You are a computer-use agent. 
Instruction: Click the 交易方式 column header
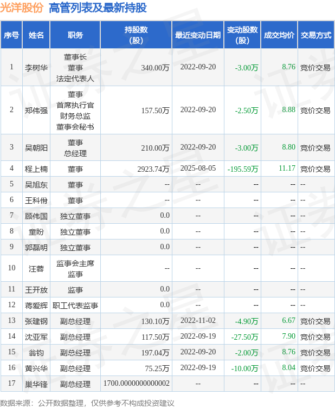(316, 35)
